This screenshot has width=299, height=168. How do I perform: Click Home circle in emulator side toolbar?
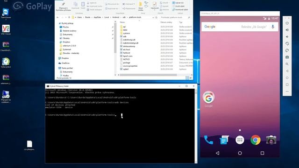(287, 78)
